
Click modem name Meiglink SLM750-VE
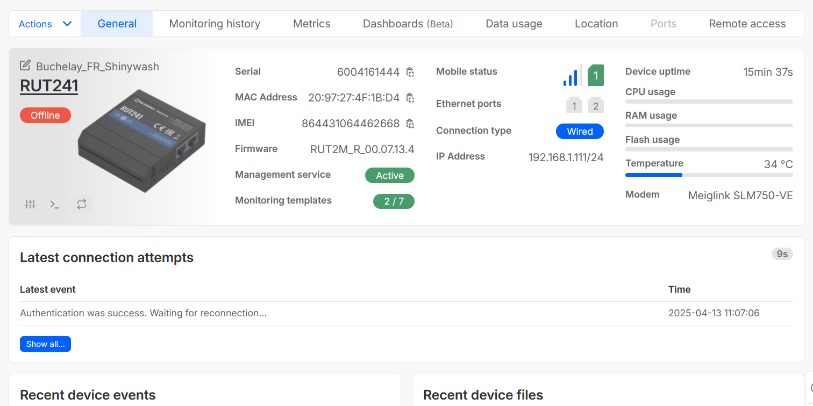coord(740,195)
